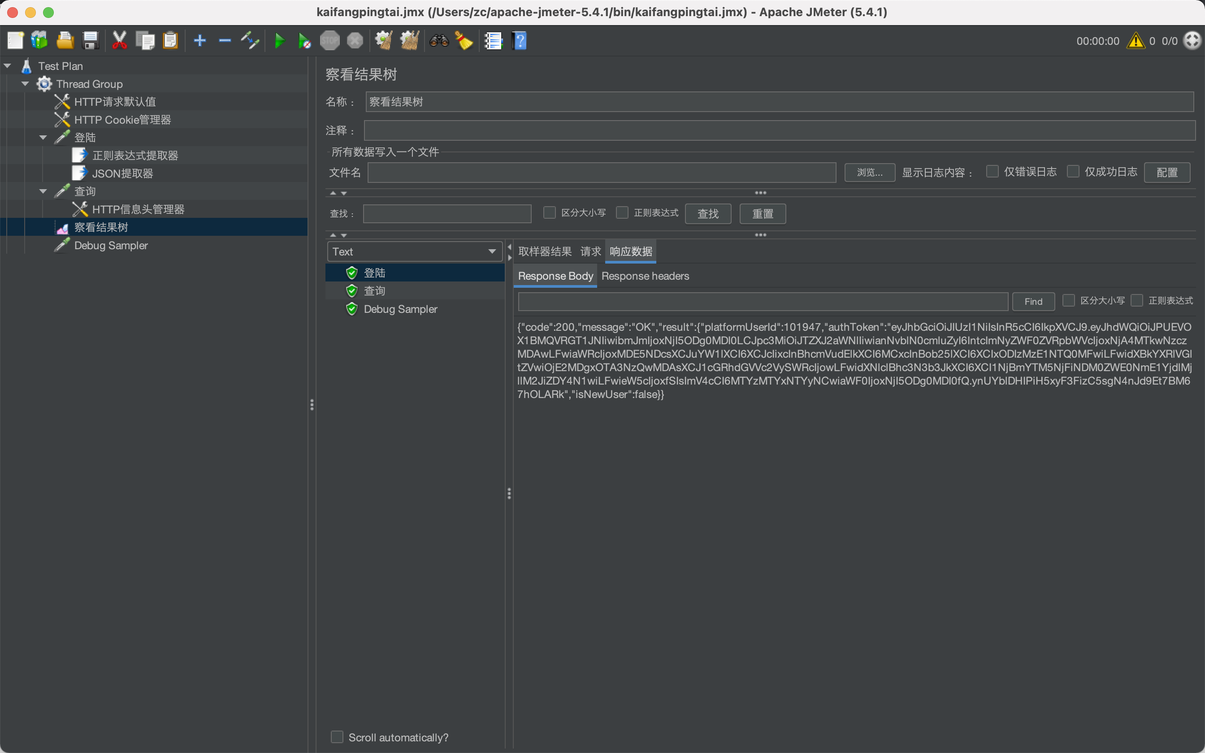Click the Toggle enable/disable icon

click(250, 40)
